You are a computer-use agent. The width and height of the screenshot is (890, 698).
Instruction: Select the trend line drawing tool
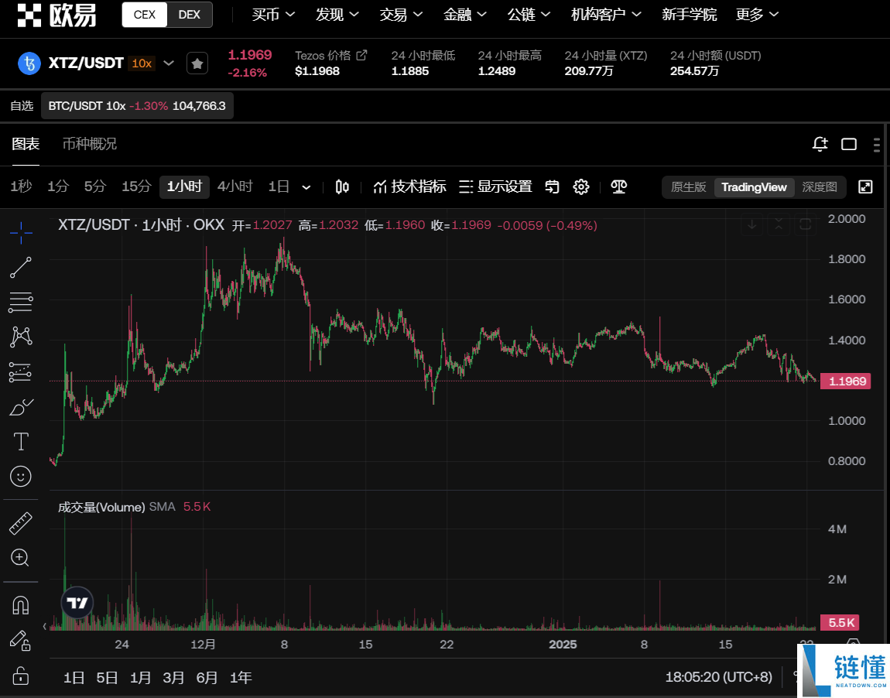click(21, 268)
